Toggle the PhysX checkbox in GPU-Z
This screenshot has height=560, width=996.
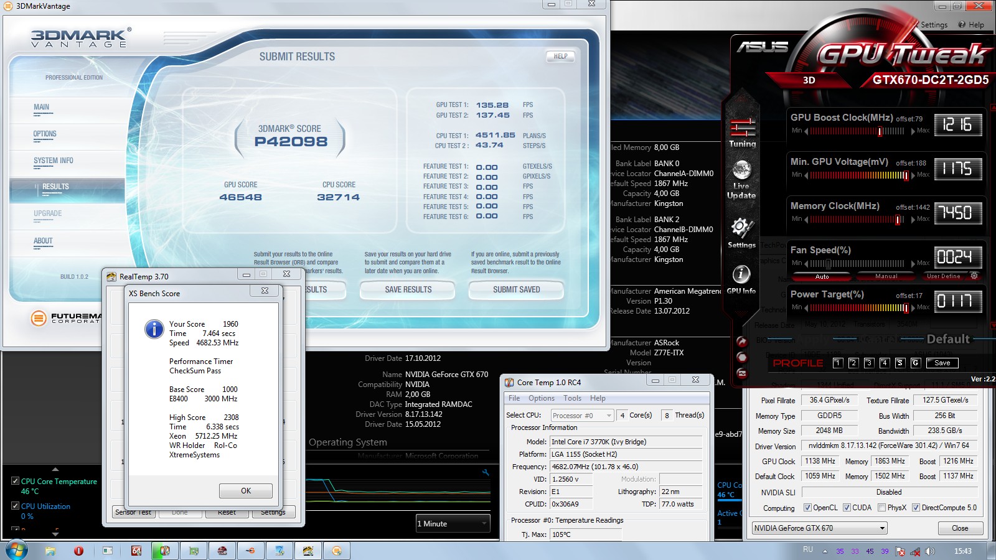pyautogui.click(x=881, y=508)
